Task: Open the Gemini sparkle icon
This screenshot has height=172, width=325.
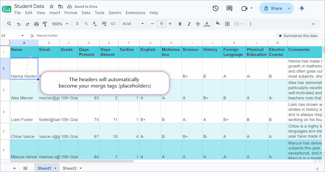Action: (301, 8)
